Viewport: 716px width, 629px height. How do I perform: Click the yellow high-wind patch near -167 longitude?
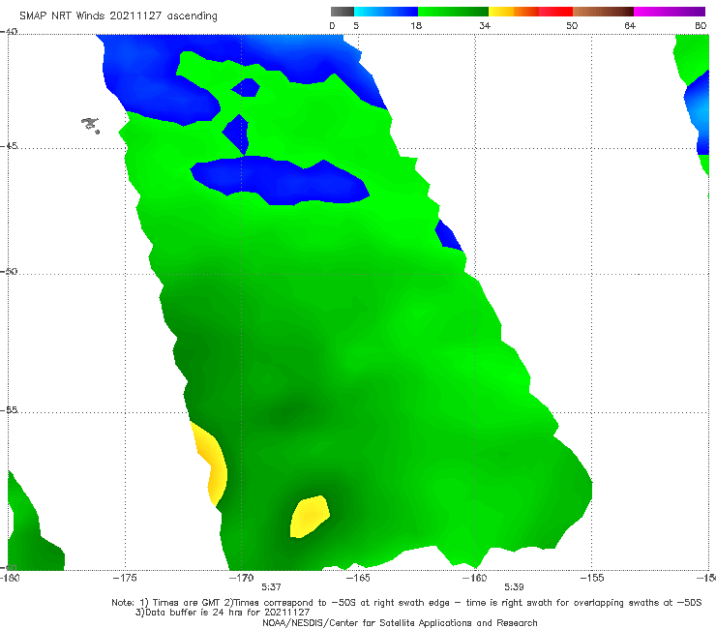tap(310, 517)
